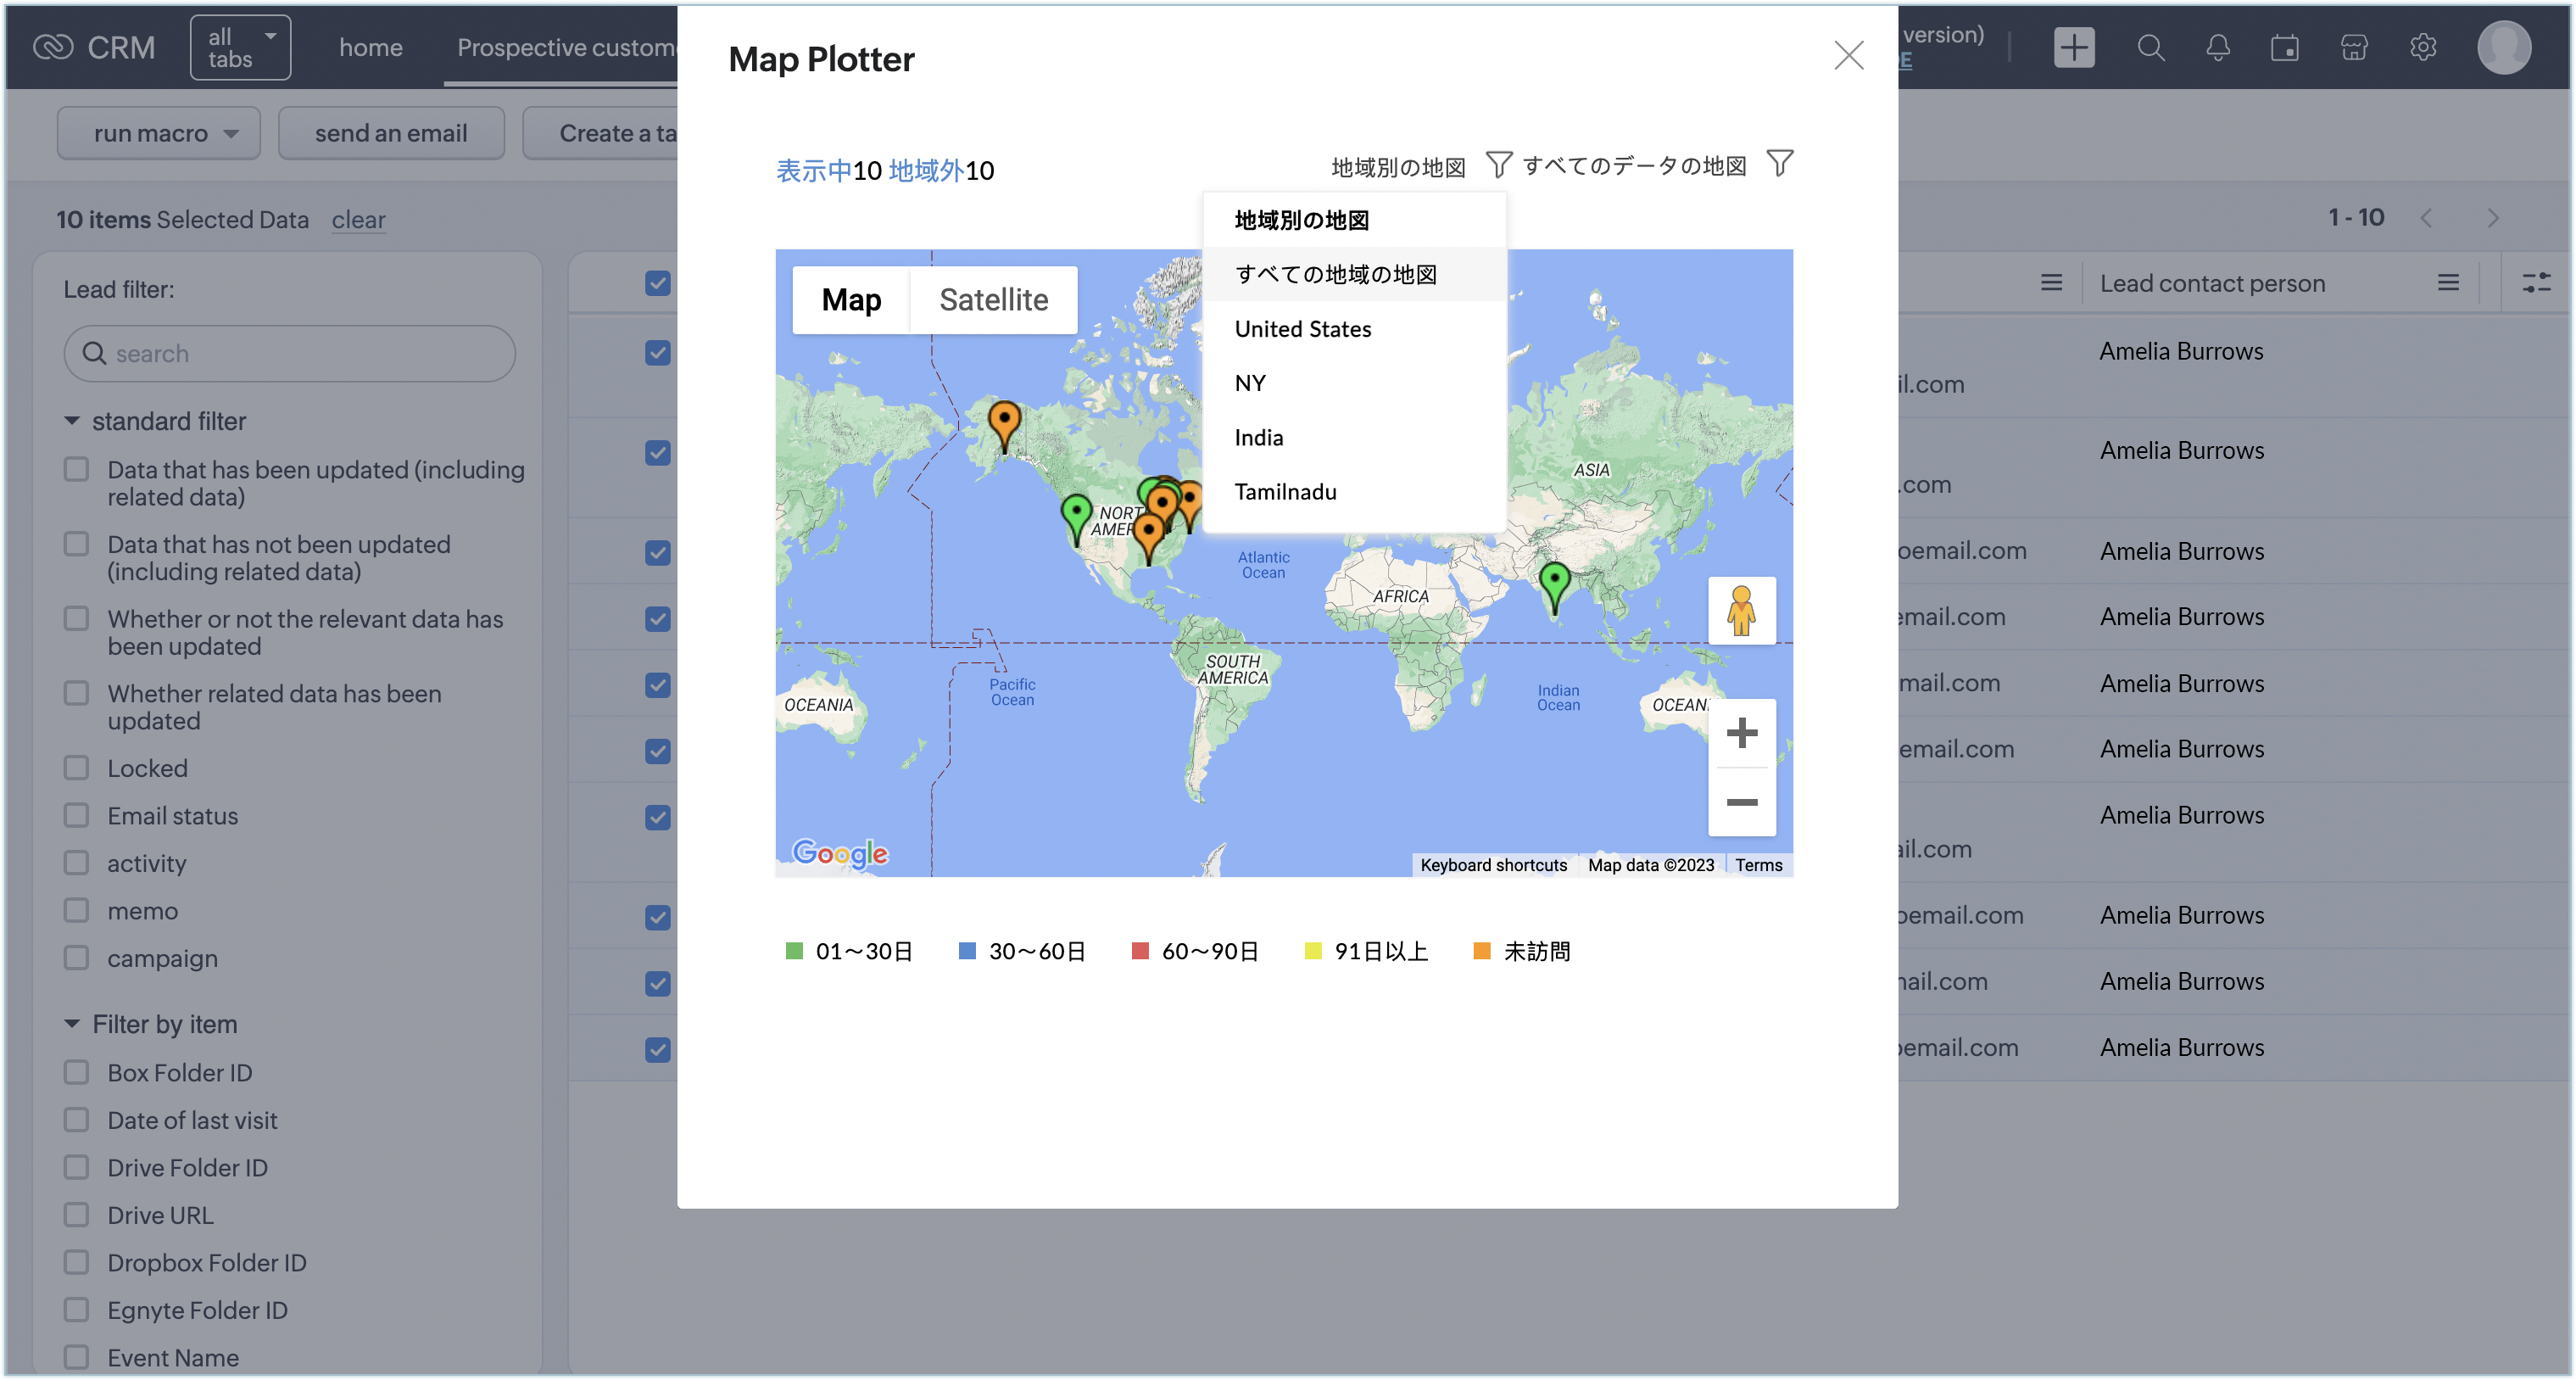Image resolution: width=2576 pixels, height=1380 pixels.
Task: Open the all-data map filter funnel icon
Action: pyautogui.click(x=1779, y=163)
